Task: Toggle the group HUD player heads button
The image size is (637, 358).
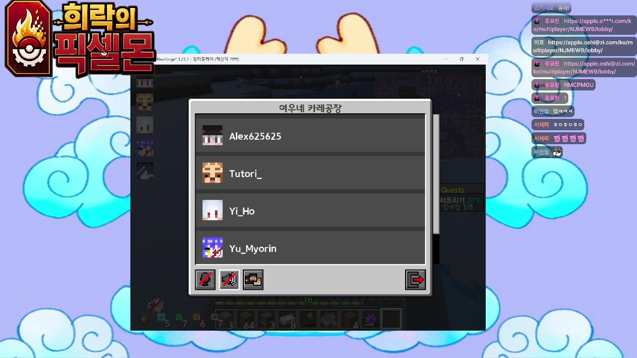Action: tap(253, 280)
